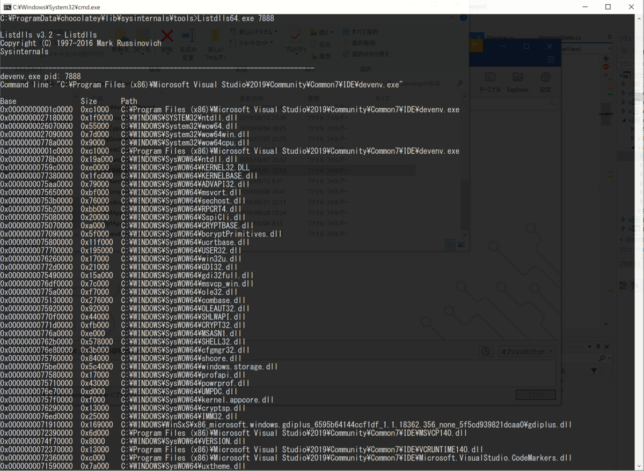Switch to HomingState.cs tab in Visual Studio

click(559, 39)
